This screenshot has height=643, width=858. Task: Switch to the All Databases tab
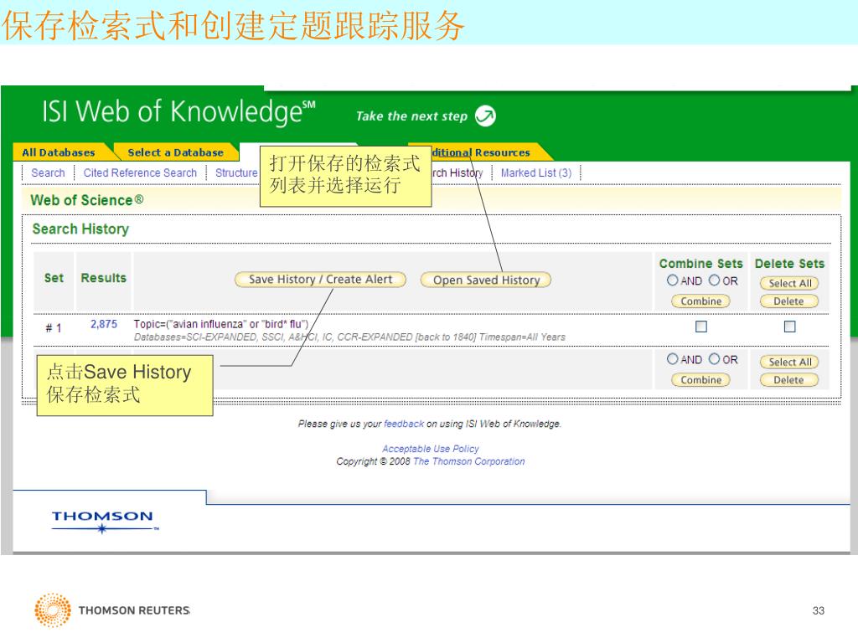pos(59,152)
